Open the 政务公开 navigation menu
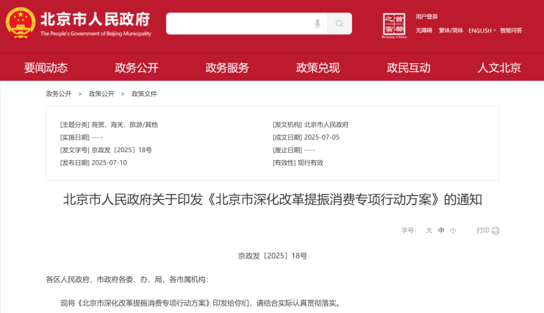Viewport: 544px width, 313px height. coord(137,68)
